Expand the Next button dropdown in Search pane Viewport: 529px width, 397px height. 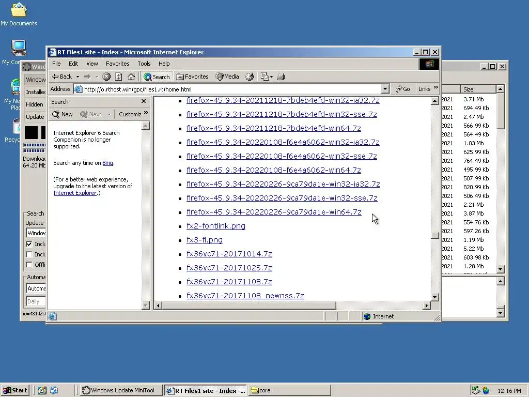click(109, 114)
